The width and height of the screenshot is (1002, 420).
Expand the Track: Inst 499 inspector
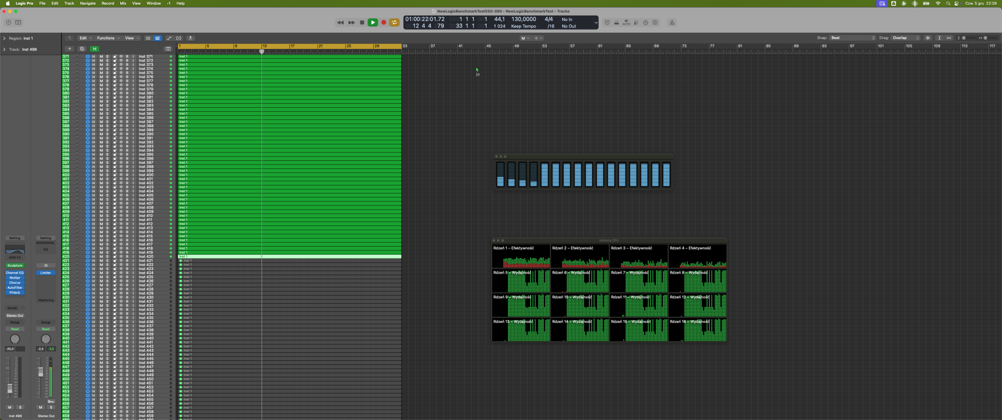click(5, 49)
